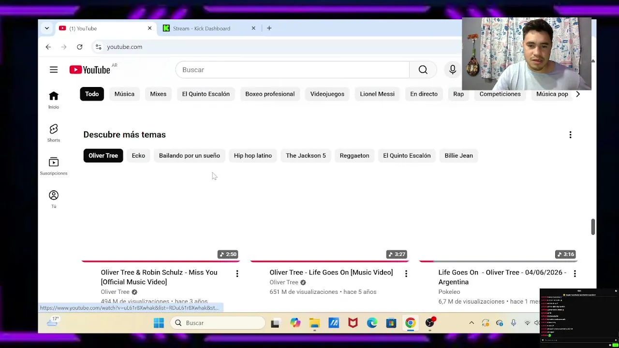The image size is (619, 348).
Task: Choose the El Quinto Escalón top filter chip
Action: [x=206, y=94]
